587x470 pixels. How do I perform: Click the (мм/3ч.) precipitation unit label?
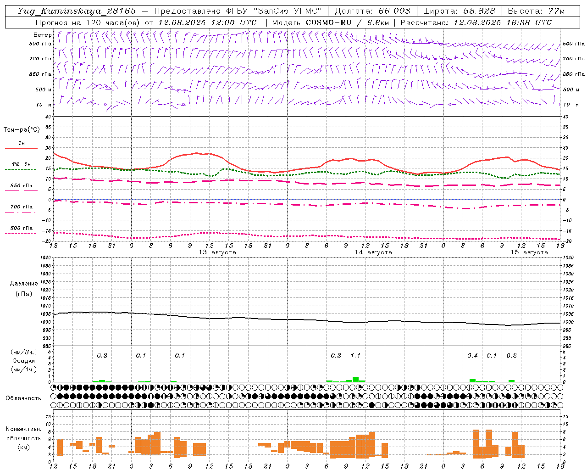(24, 352)
